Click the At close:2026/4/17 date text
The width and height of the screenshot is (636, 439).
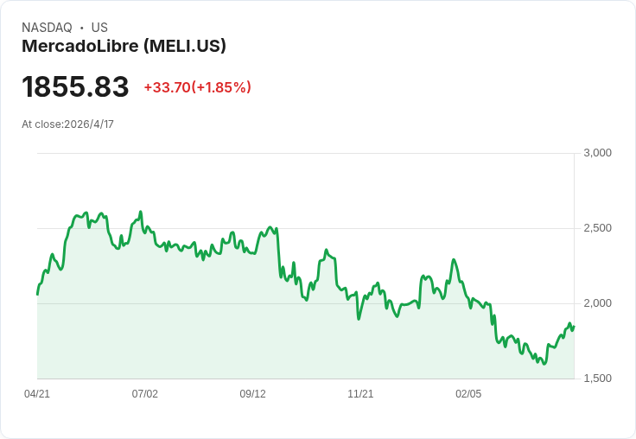[67, 124]
